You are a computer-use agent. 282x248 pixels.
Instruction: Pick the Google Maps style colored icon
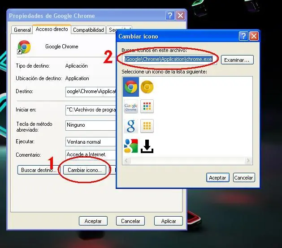click(131, 146)
